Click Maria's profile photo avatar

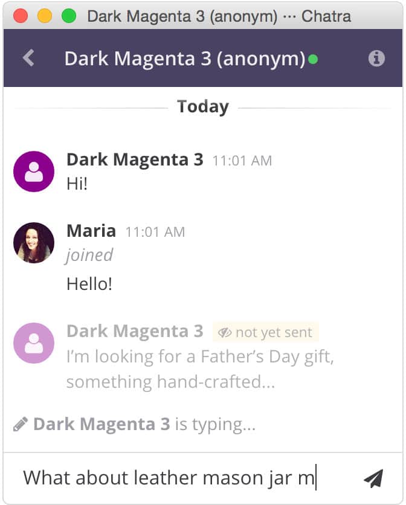tap(34, 242)
